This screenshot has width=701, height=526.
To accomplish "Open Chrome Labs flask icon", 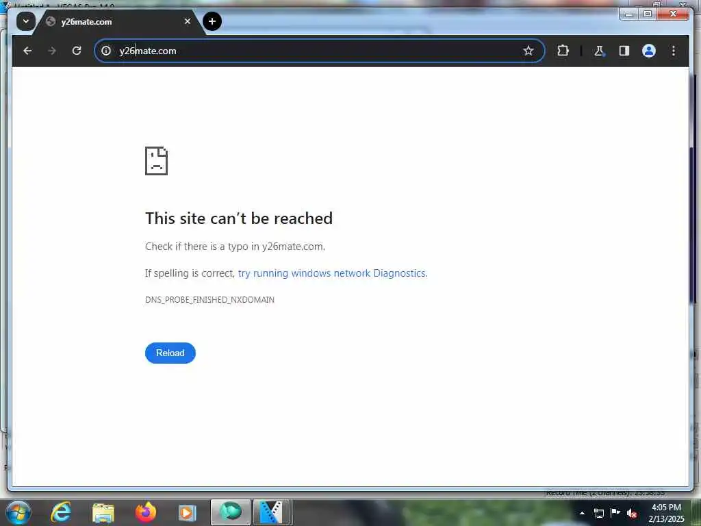I will [599, 51].
